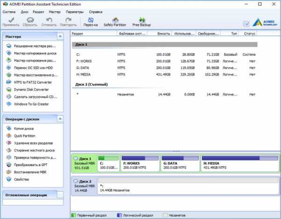
Task: Select F: WORKS block in disk map
Action: (x=140, y=163)
